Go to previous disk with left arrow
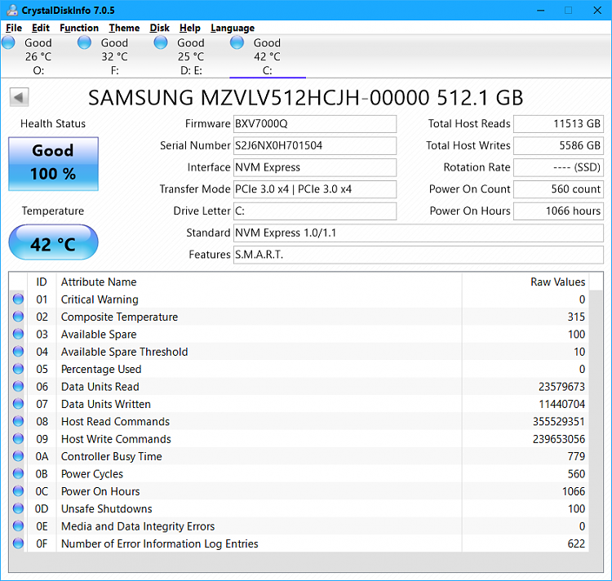This screenshot has height=581, width=612. point(19,97)
